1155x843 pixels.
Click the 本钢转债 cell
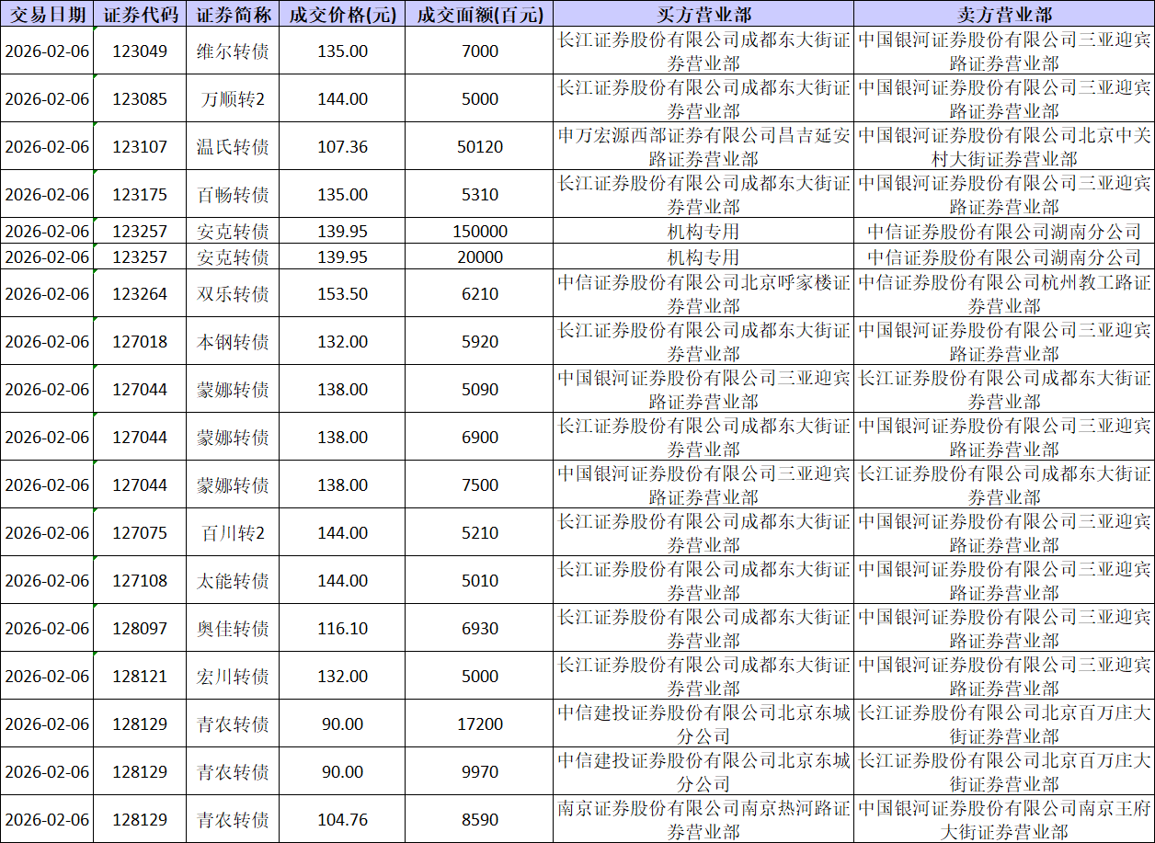point(233,342)
